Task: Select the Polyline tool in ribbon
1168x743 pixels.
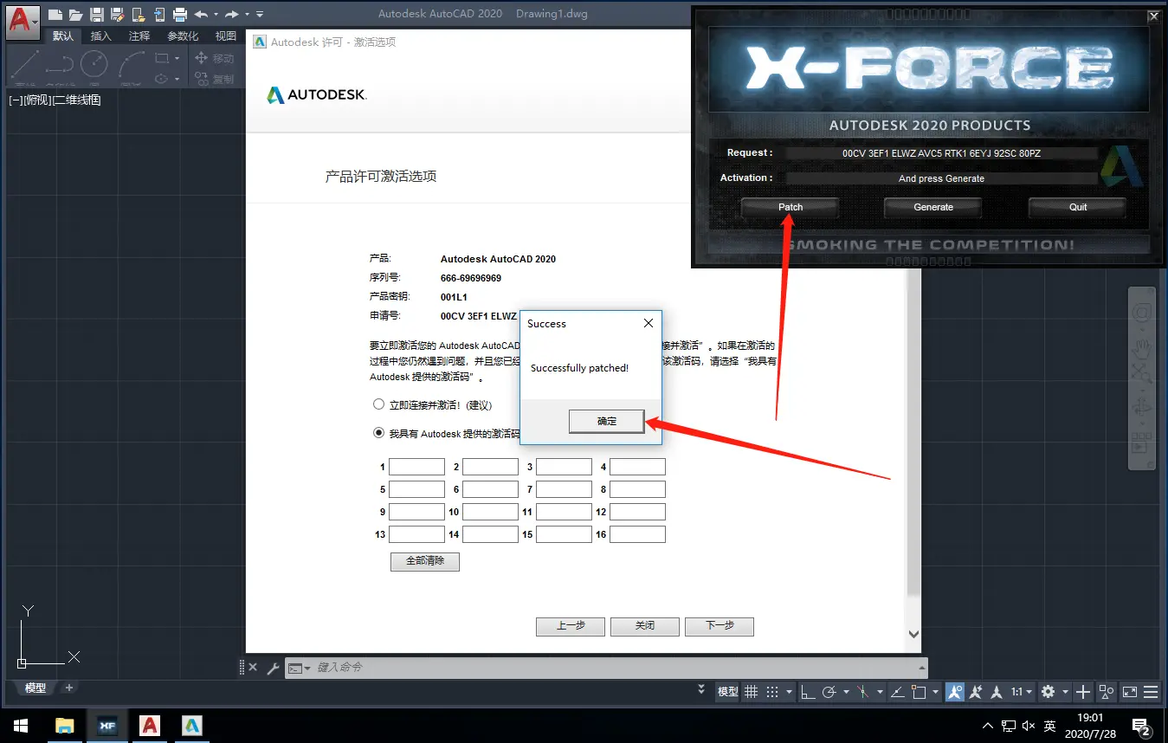Action: pyautogui.click(x=60, y=66)
